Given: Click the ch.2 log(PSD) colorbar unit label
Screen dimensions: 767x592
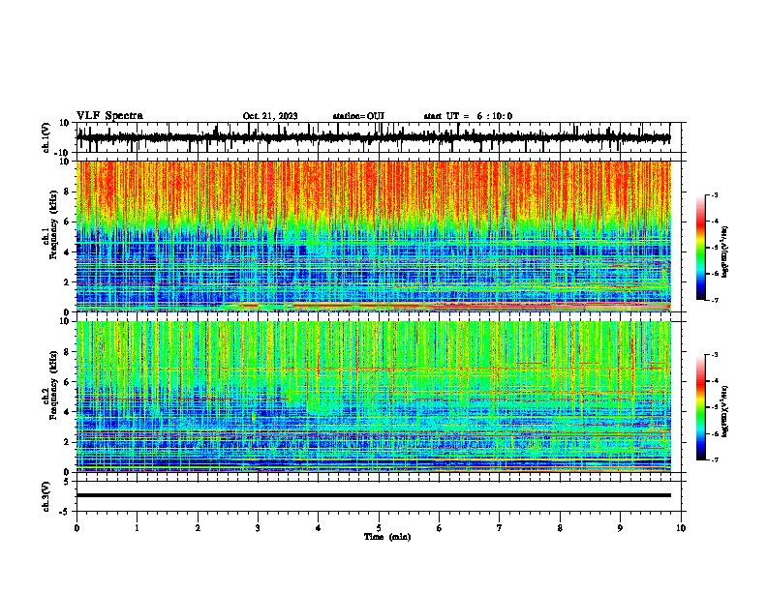Looking at the screenshot, I should pos(725,411).
